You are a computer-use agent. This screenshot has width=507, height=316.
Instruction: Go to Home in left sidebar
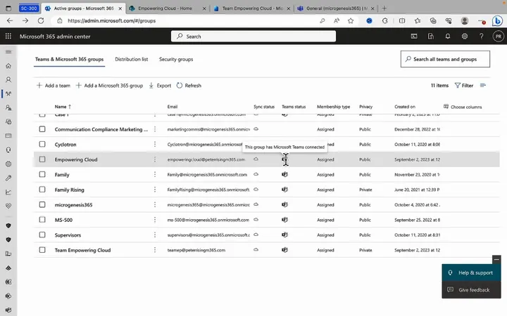coord(8,66)
